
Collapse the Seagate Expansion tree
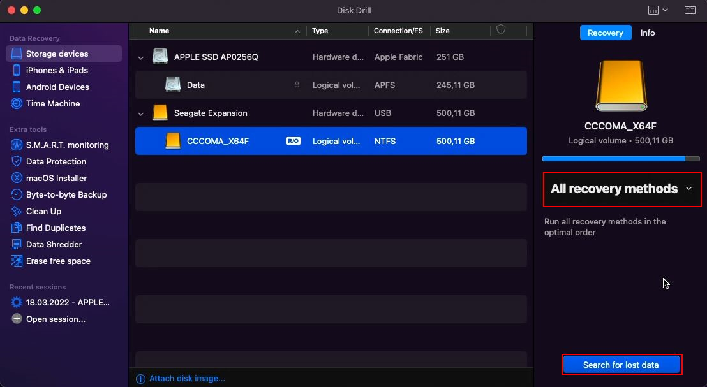point(140,114)
